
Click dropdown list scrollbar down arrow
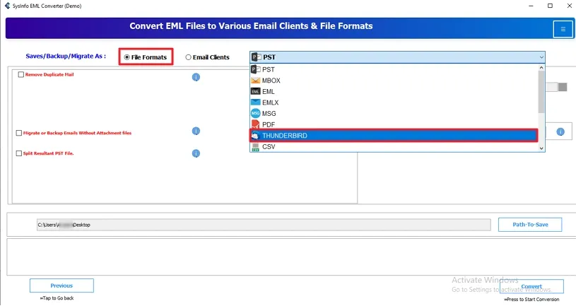(x=541, y=148)
